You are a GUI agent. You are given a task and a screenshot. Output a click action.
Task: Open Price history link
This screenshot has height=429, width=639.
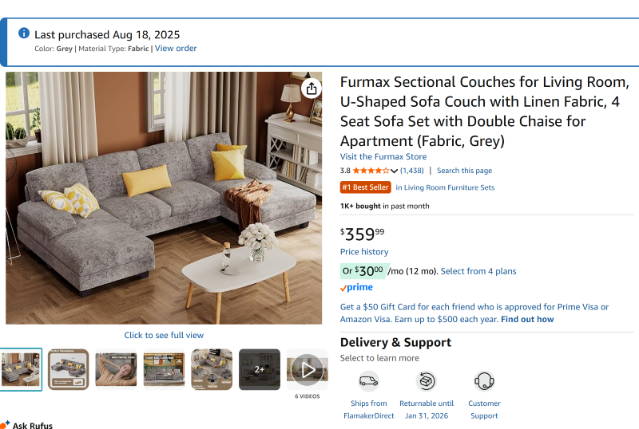[364, 252]
